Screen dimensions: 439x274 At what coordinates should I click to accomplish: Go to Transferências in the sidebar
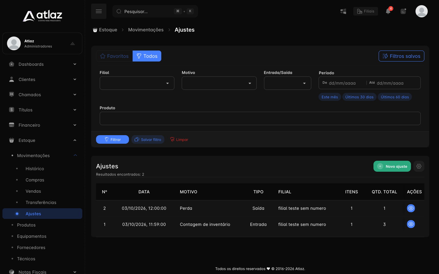(x=41, y=202)
